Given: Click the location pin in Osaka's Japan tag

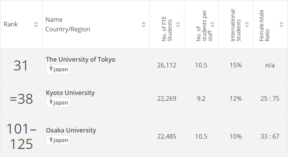Looking at the screenshot, I should [51, 140].
